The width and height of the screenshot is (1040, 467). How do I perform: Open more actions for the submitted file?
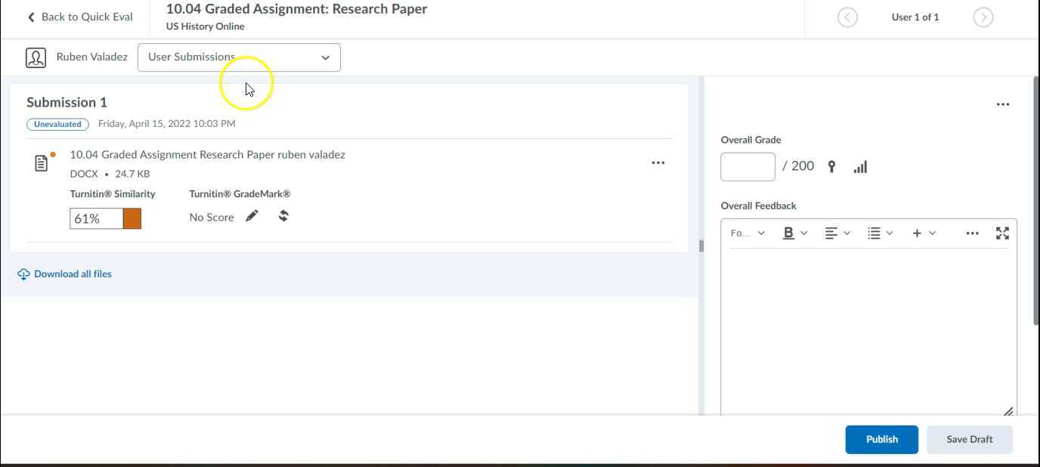coord(658,163)
